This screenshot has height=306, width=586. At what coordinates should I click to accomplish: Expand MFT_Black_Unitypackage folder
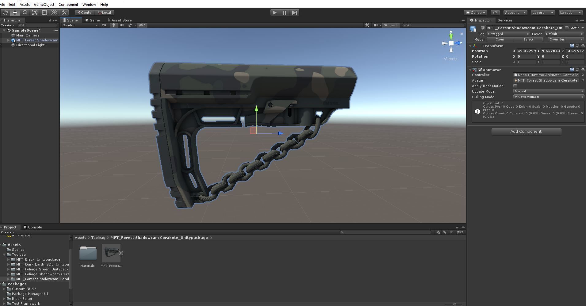9,259
